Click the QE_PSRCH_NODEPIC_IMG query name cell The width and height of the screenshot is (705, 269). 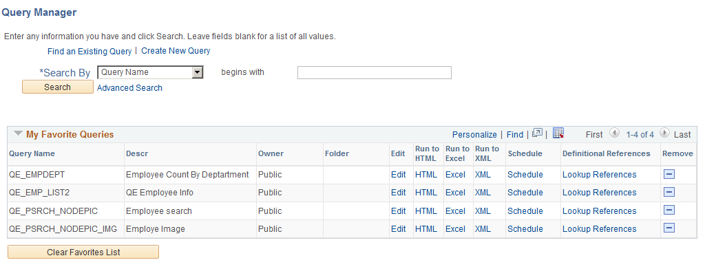coord(63,229)
